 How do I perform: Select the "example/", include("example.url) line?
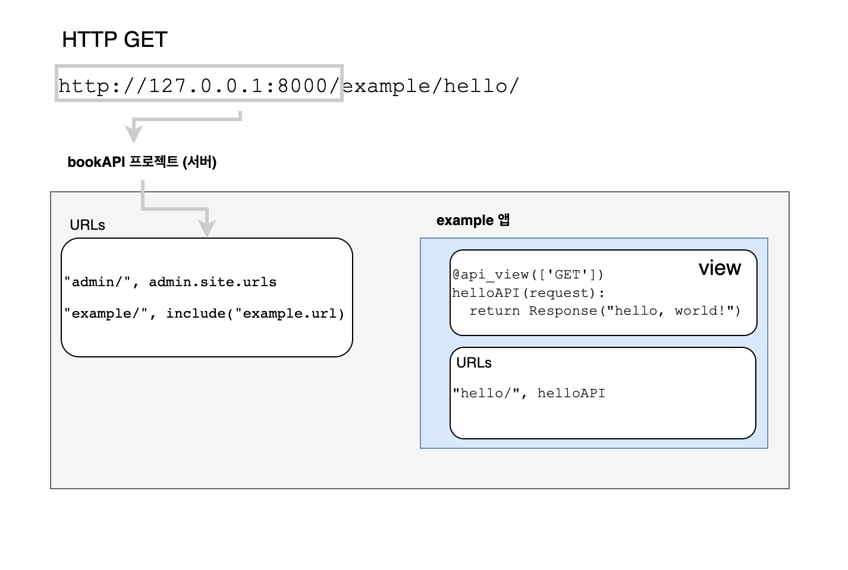pos(205,313)
